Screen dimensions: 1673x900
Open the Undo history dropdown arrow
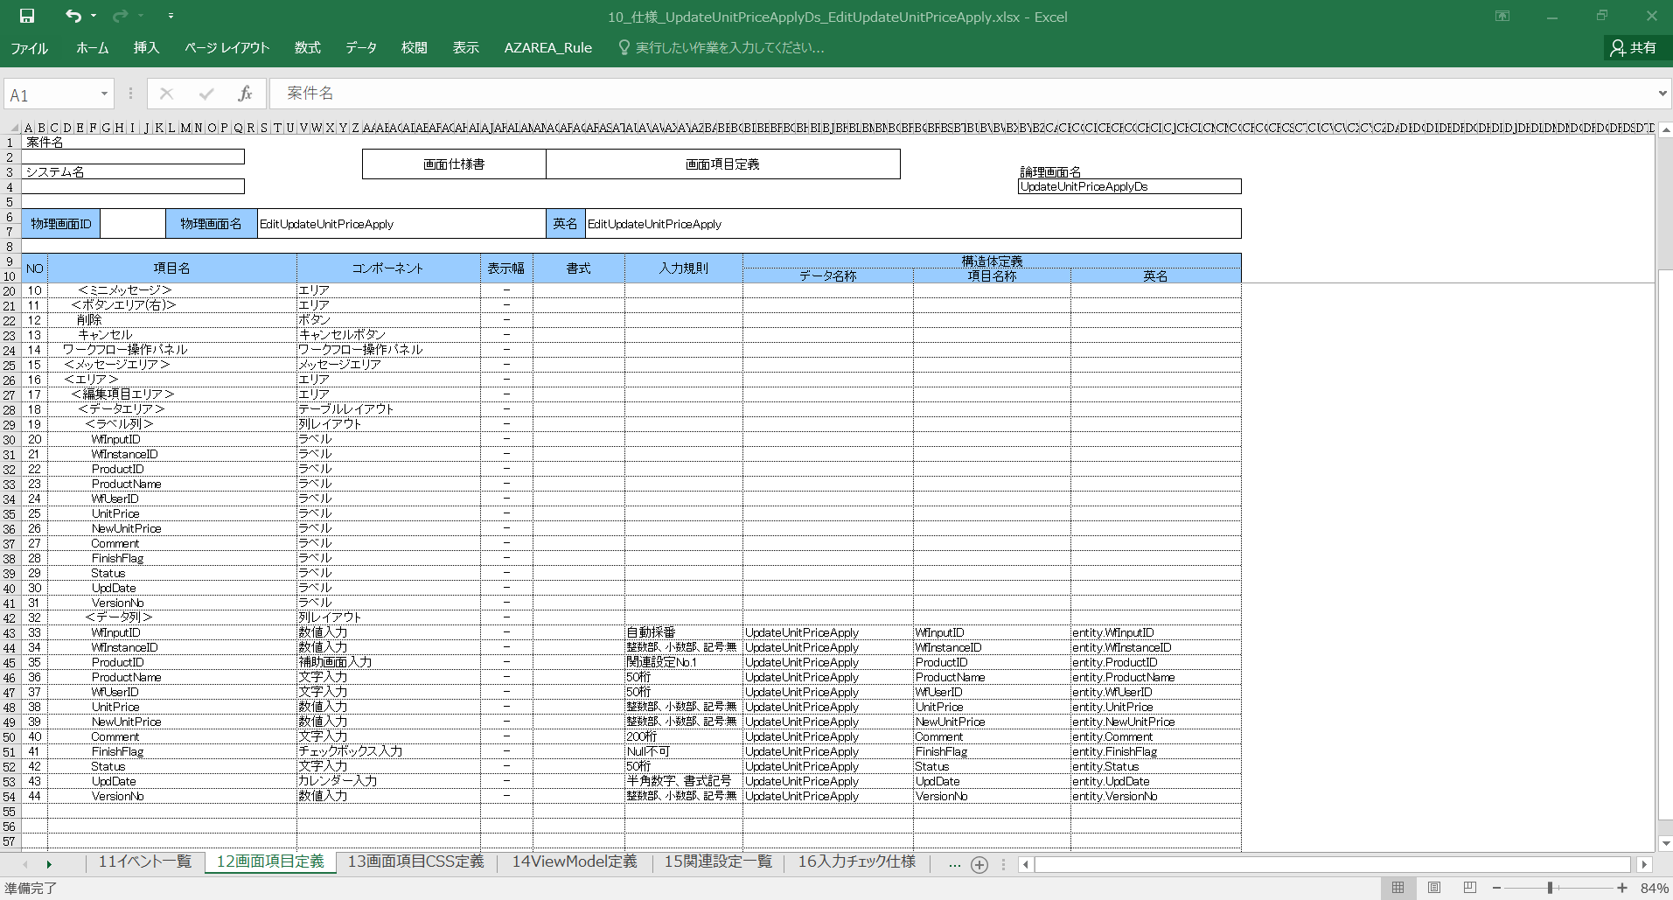[94, 16]
